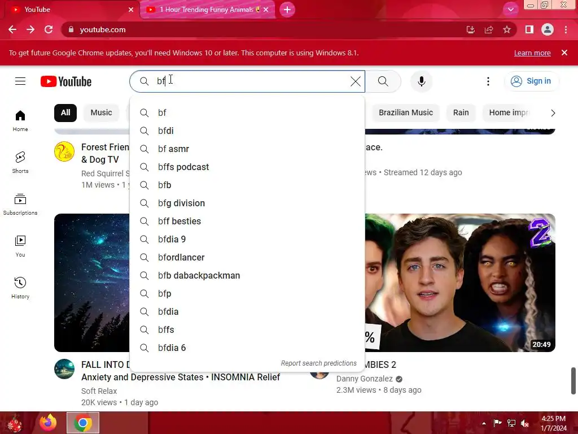578x434 pixels.
Task: Choose suggestion 'bff besties'
Action: pyautogui.click(x=247, y=221)
